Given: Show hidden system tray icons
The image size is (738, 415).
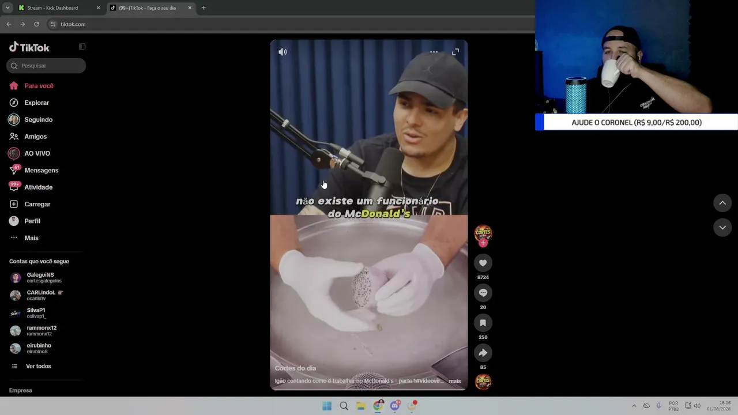Looking at the screenshot, I should click(634, 406).
